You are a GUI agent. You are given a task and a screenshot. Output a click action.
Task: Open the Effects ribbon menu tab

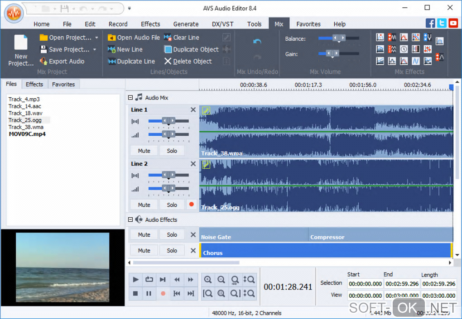pyautogui.click(x=150, y=24)
